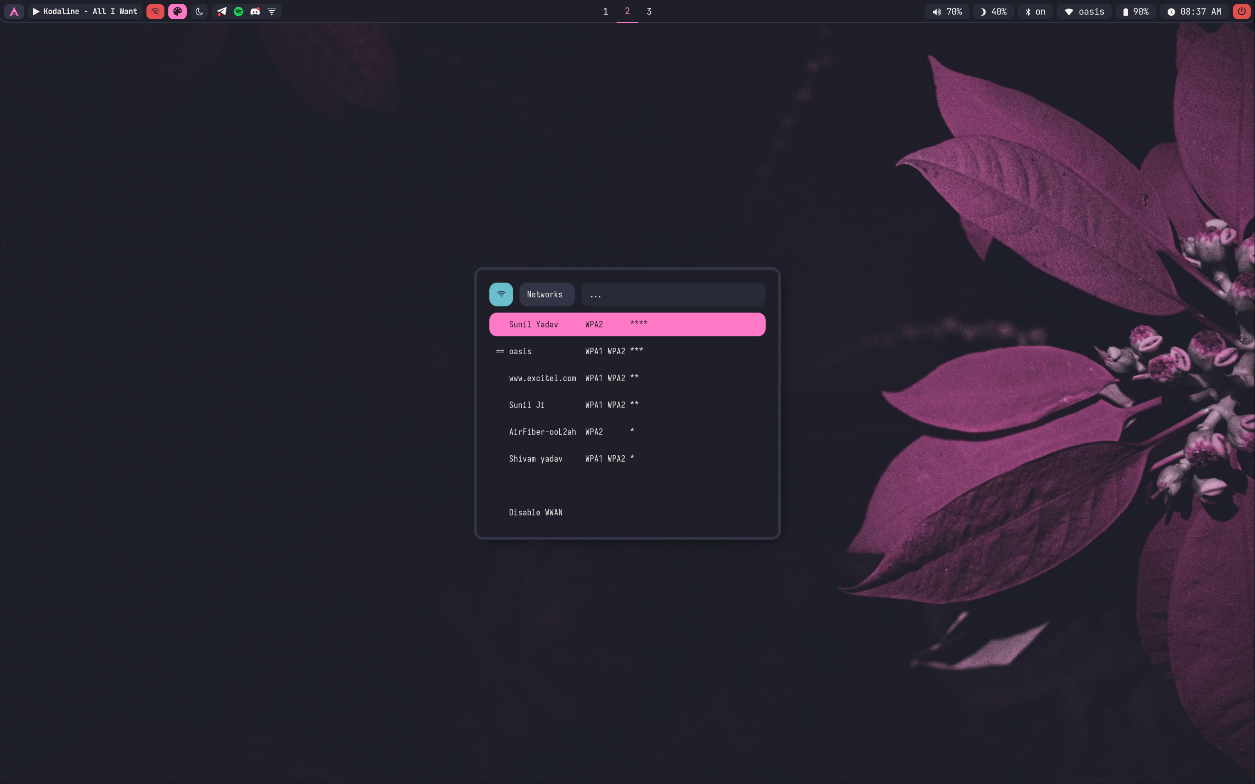Open the color palette theme picker
Image resolution: width=1255 pixels, height=784 pixels.
177,12
